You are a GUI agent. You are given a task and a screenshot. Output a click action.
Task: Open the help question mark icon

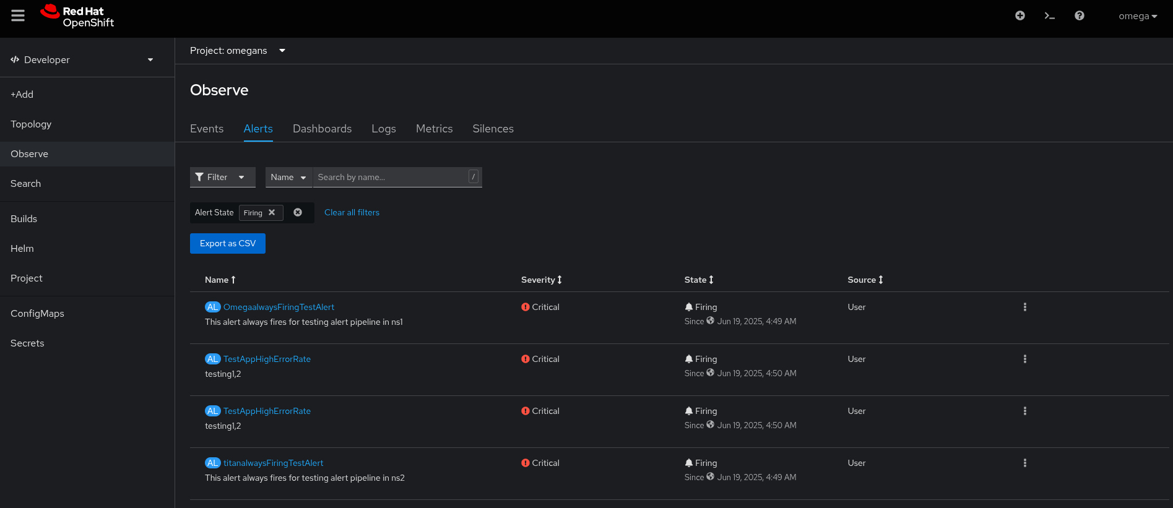click(x=1080, y=15)
